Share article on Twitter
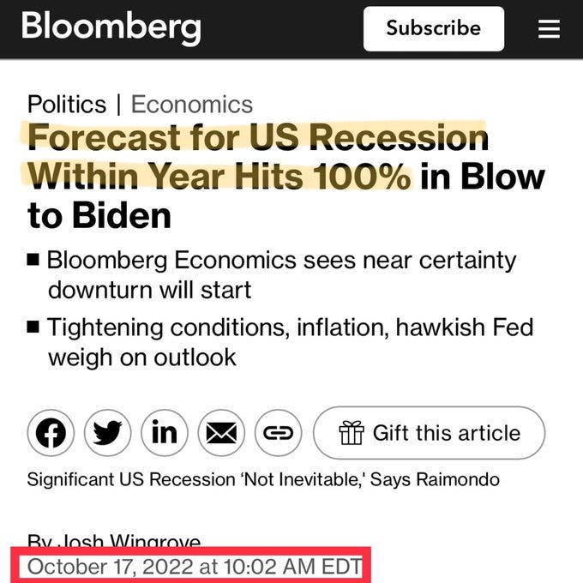Viewport: 583px width, 583px height. pos(107,433)
